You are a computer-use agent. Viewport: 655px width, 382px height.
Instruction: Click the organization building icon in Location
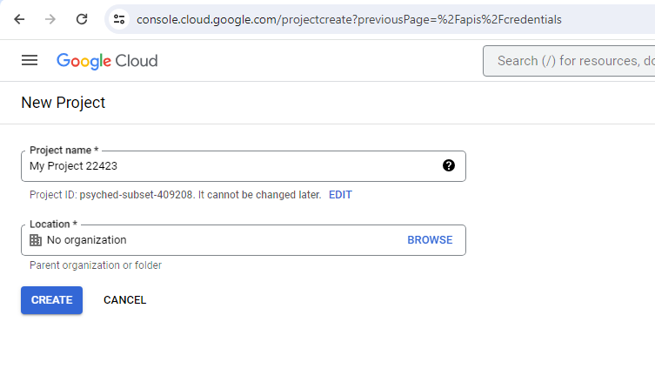tap(36, 240)
